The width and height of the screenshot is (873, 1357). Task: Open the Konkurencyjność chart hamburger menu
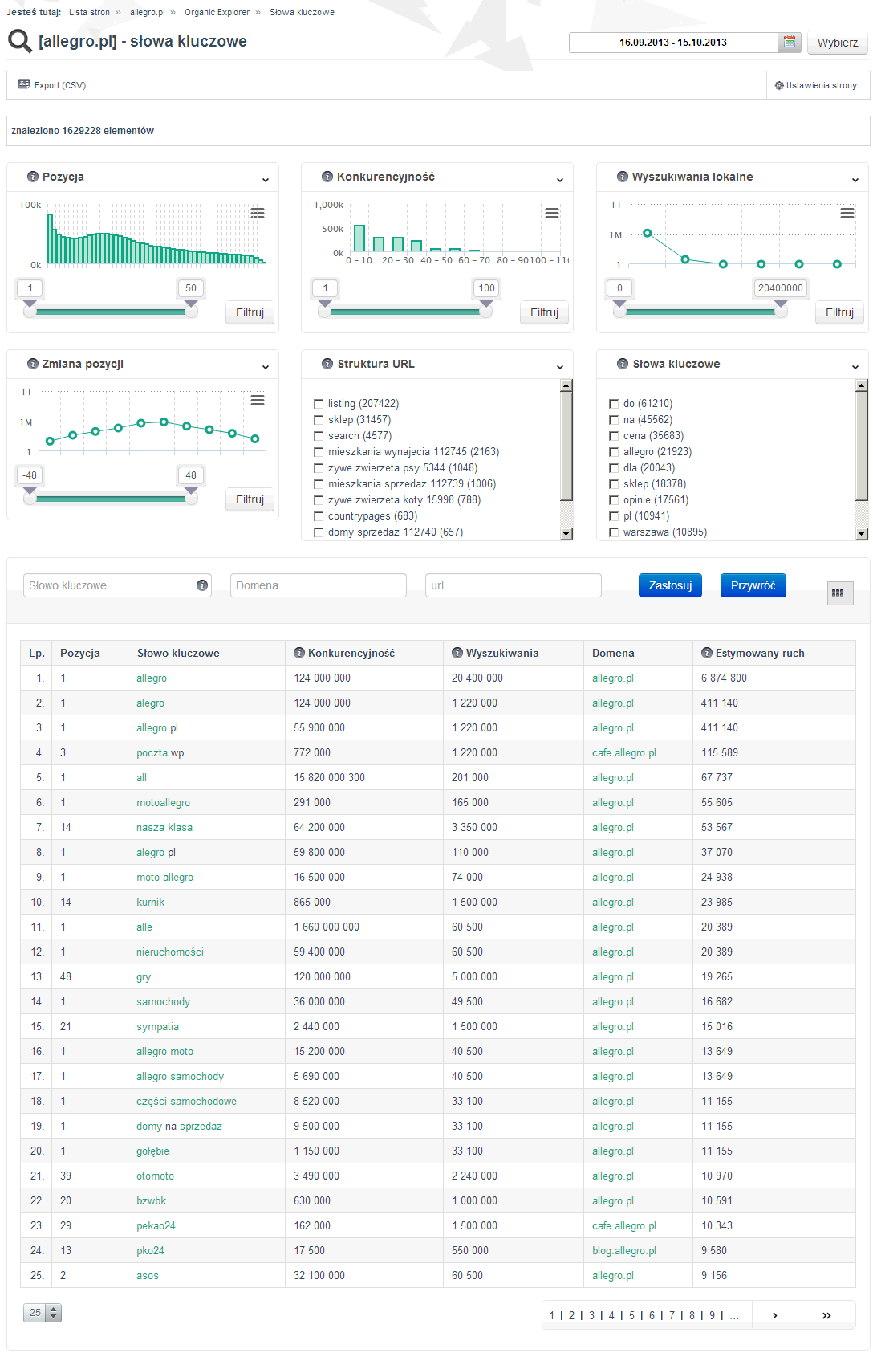552,214
